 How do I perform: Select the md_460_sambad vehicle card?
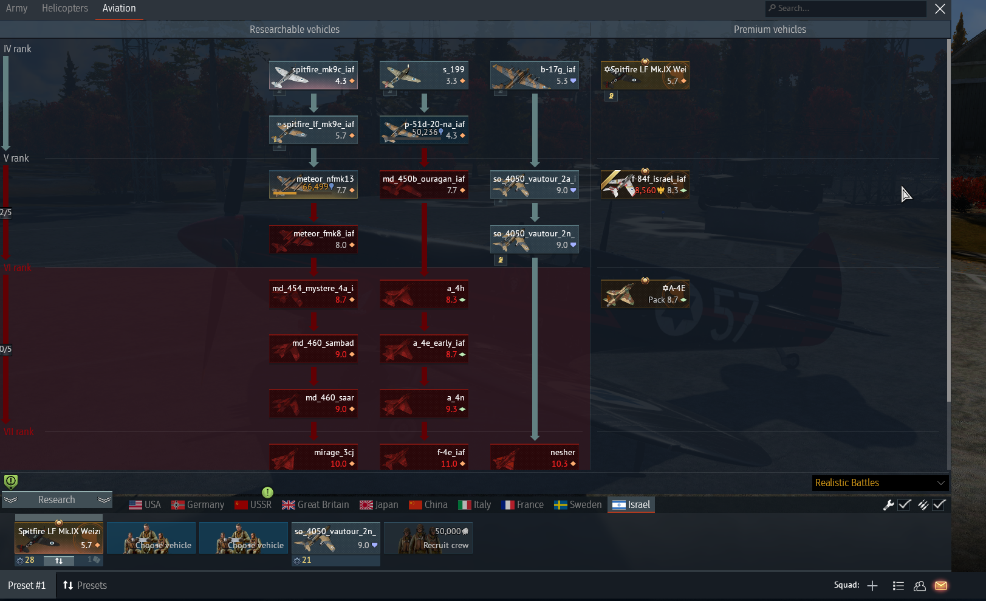click(x=313, y=348)
